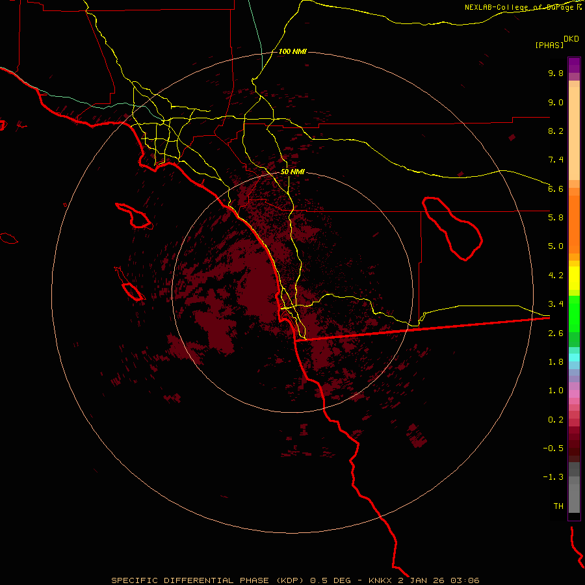This screenshot has height=585, width=585.
Task: Click the 2.6 scale value
Action: (556, 333)
